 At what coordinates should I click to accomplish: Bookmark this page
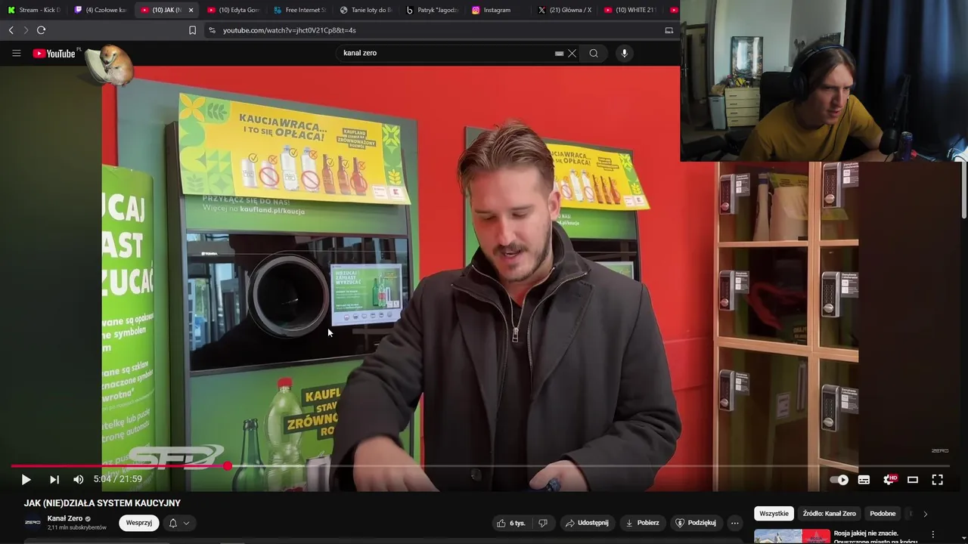[x=192, y=30]
